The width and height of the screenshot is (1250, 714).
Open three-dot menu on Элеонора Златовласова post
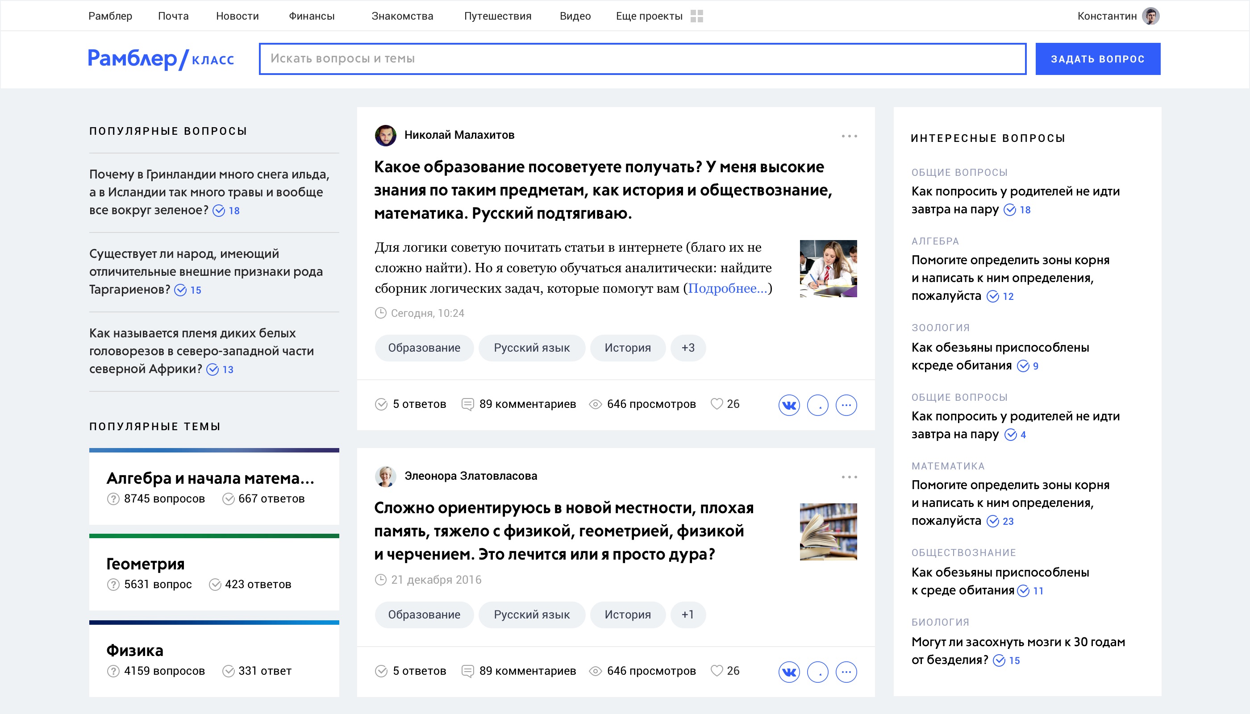pyautogui.click(x=849, y=477)
